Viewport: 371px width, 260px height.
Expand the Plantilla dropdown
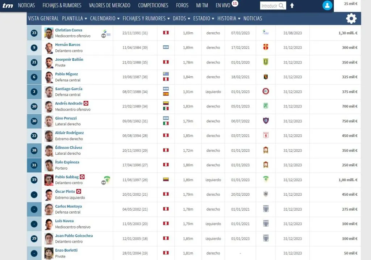(x=74, y=19)
